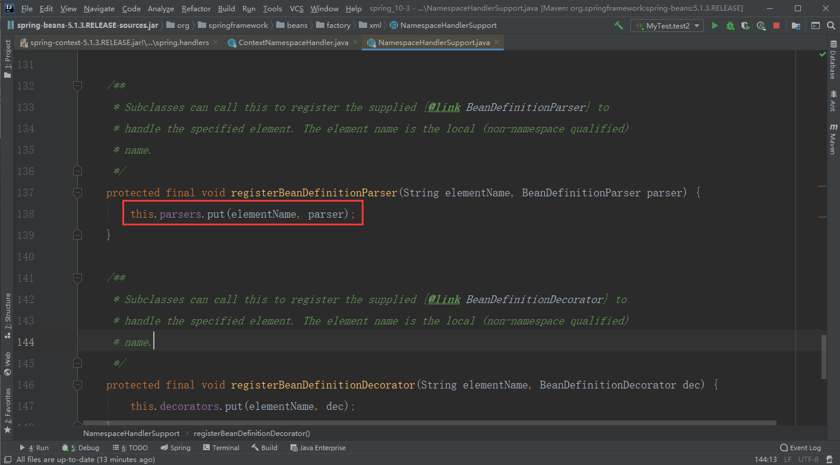Click the registerBeanDefinitionDecorator() breadcrumb
Screen dimensions: 840x465
[x=252, y=433]
